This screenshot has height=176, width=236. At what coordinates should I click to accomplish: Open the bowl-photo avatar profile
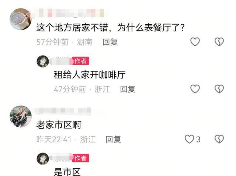pos(21,19)
